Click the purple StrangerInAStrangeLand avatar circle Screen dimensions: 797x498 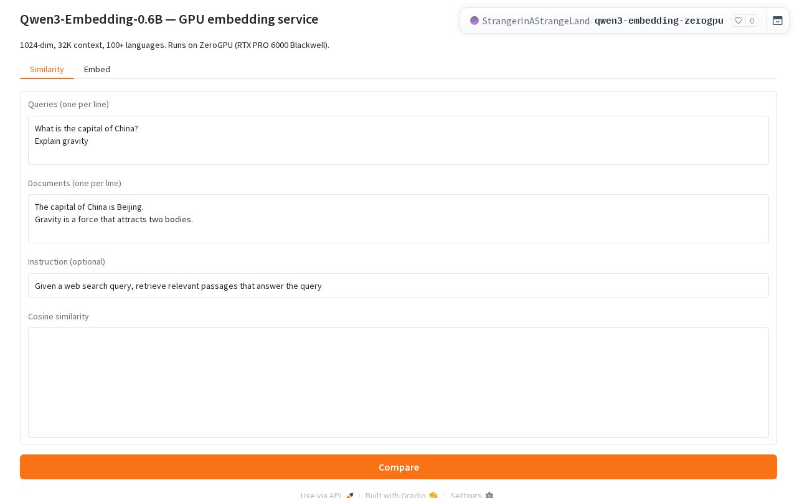point(474,21)
